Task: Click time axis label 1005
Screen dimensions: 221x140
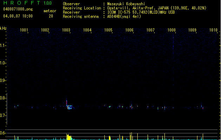Action: (x=108, y=30)
